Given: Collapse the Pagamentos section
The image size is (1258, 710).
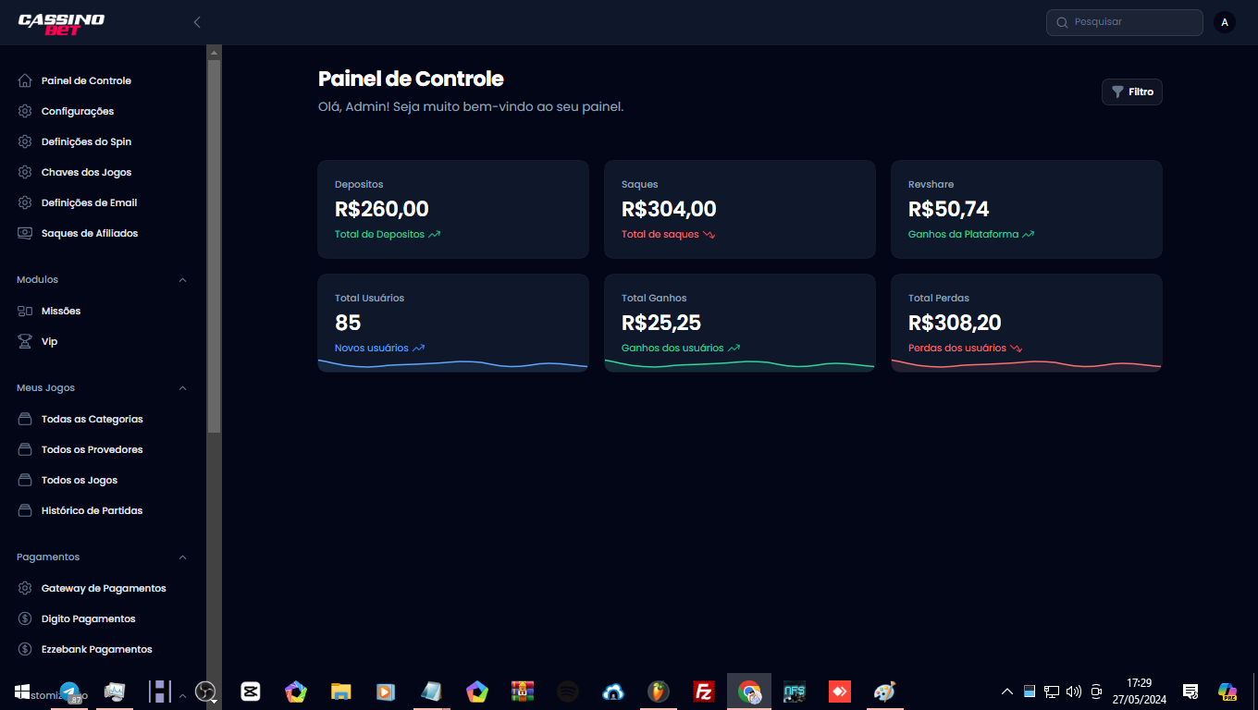Looking at the screenshot, I should [182, 557].
